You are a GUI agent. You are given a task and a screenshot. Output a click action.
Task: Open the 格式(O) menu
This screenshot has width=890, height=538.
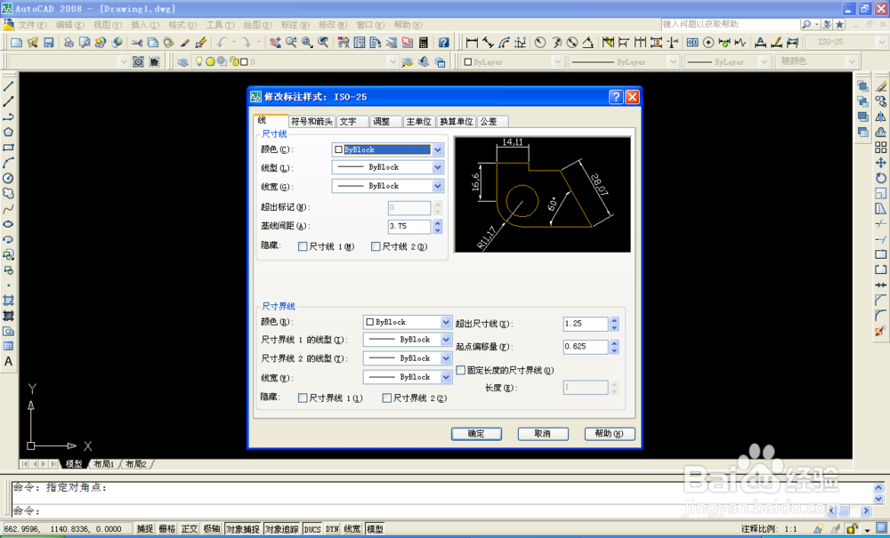tap(182, 25)
